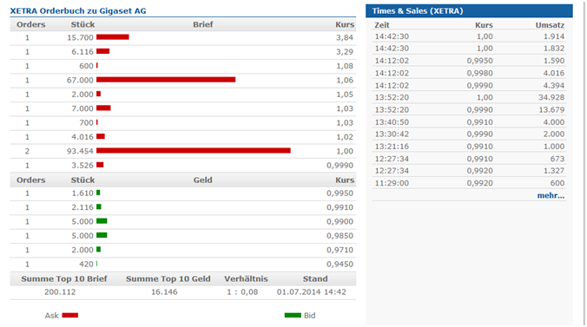587x327 pixels.
Task: Select the ask quantity 6.116
Action: pyautogui.click(x=82, y=52)
